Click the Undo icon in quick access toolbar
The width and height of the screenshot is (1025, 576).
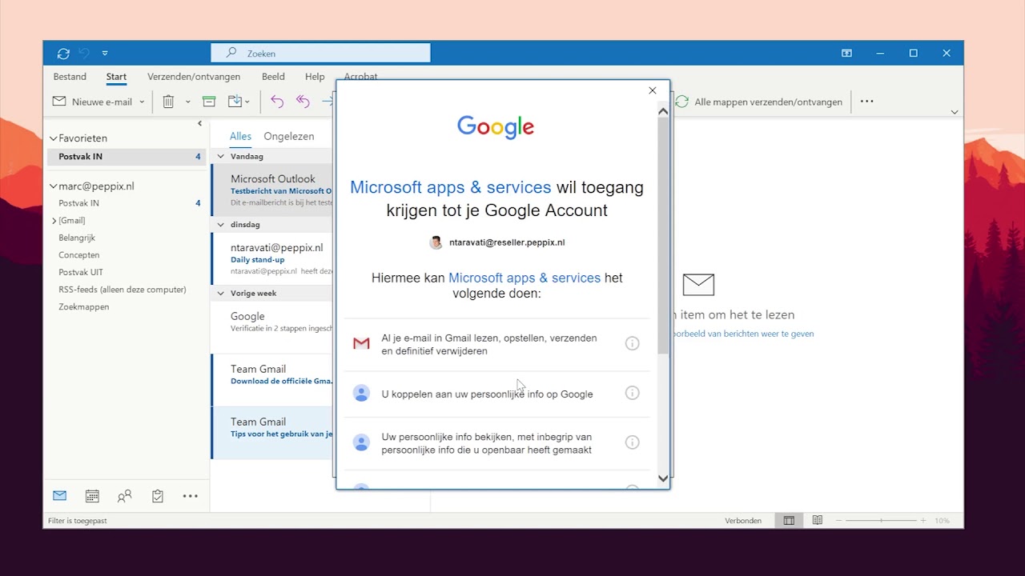click(84, 54)
